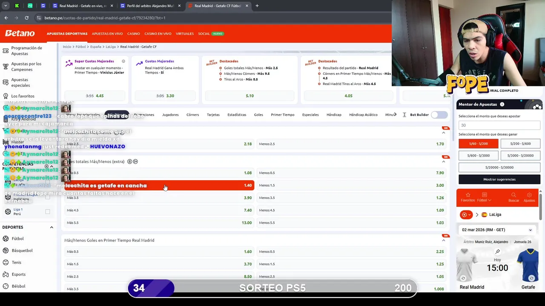Select Vinicius Júnior 4.45 boosted odds

tap(95, 96)
